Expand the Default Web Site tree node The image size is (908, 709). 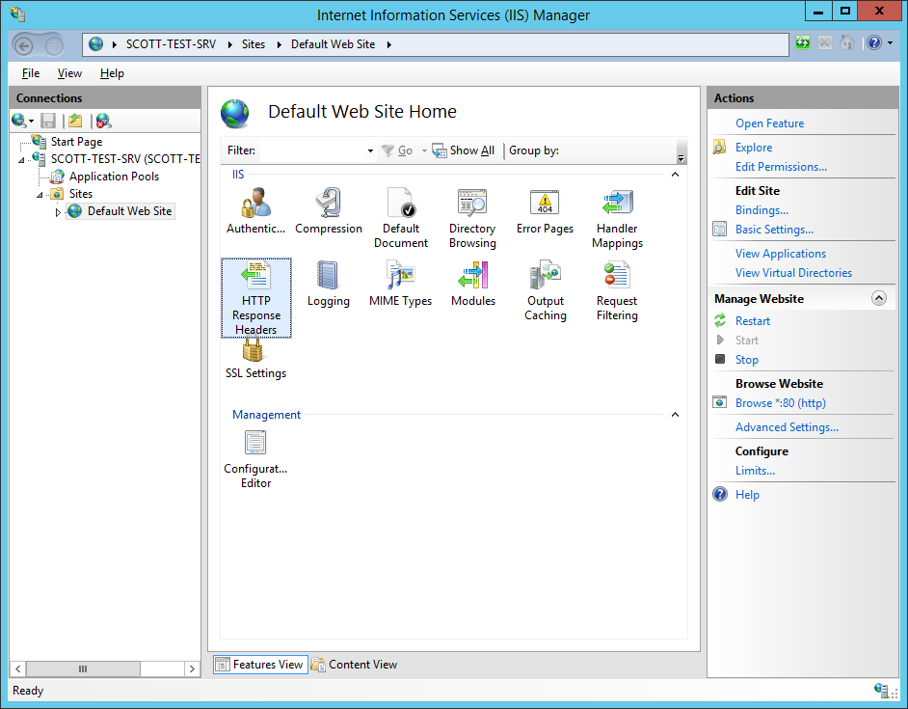[x=58, y=211]
